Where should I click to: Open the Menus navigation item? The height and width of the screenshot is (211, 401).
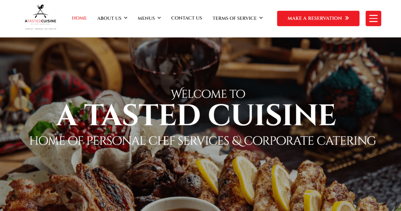pyautogui.click(x=146, y=18)
